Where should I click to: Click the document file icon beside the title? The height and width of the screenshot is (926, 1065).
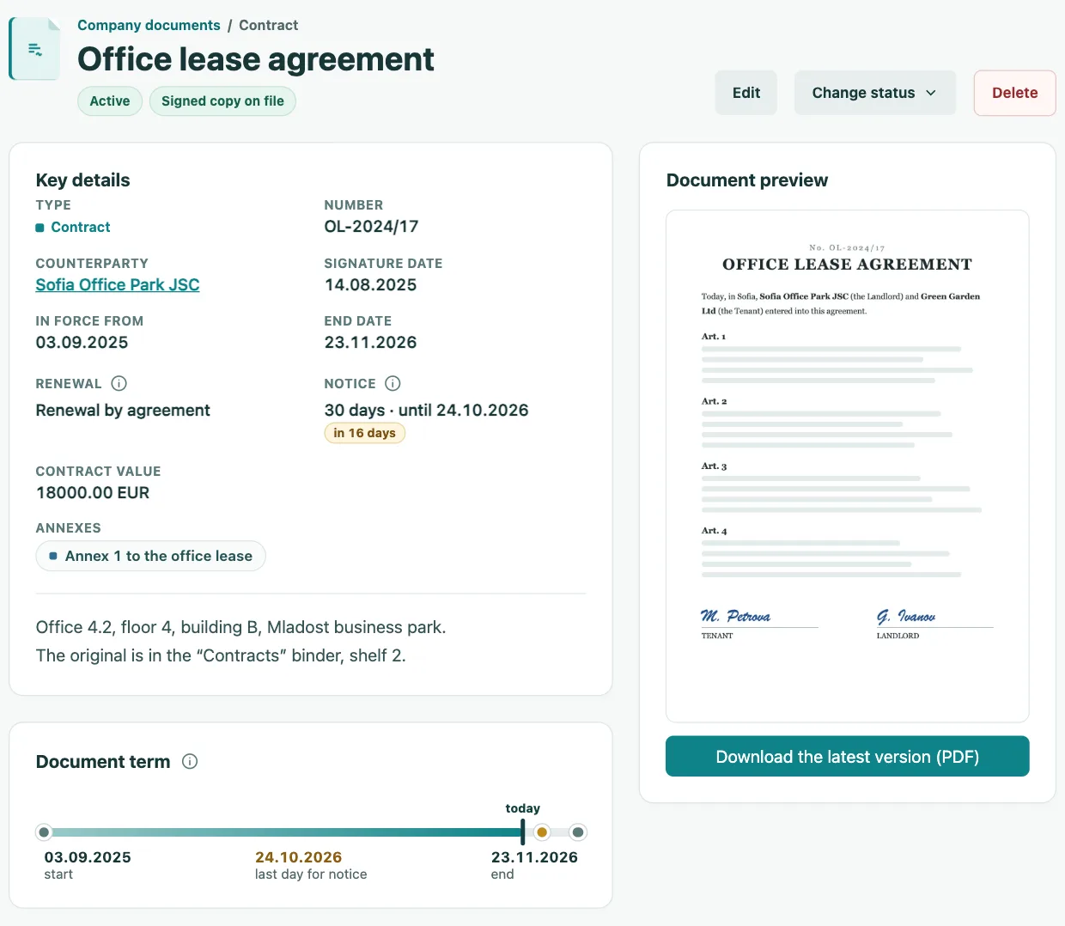tap(34, 49)
